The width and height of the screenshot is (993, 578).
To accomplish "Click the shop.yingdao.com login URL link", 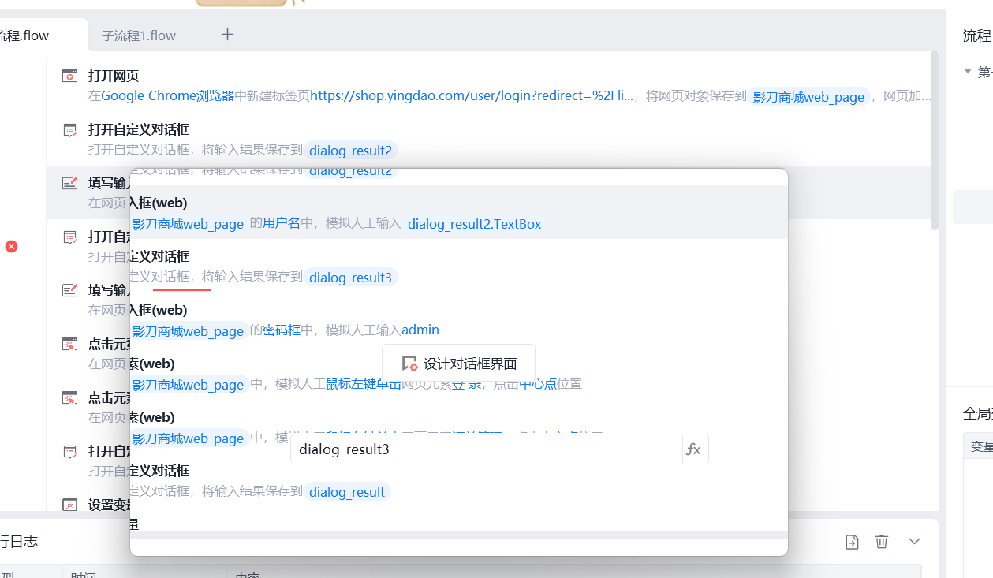I will coord(472,96).
